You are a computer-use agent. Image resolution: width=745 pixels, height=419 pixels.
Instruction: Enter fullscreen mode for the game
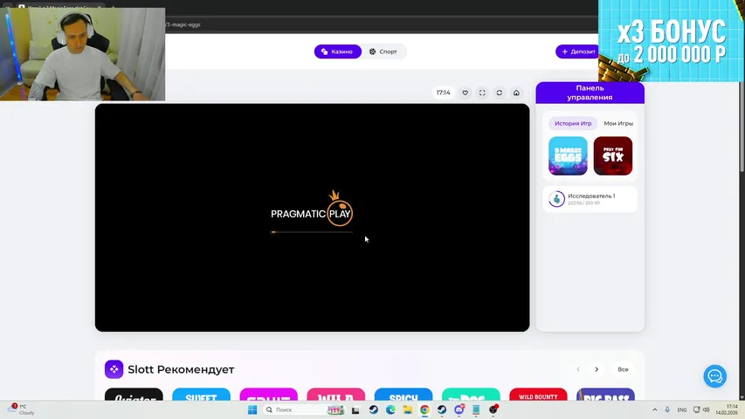tap(482, 93)
